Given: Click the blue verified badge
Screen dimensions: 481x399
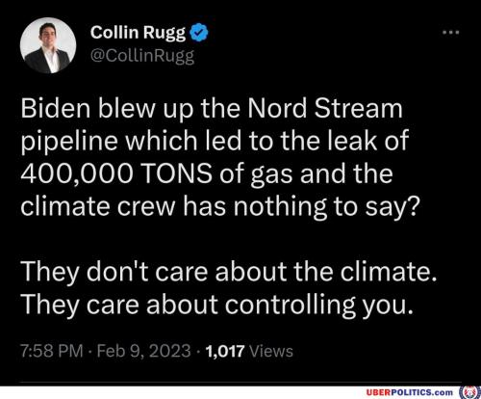Looking at the screenshot, I should (x=199, y=32).
